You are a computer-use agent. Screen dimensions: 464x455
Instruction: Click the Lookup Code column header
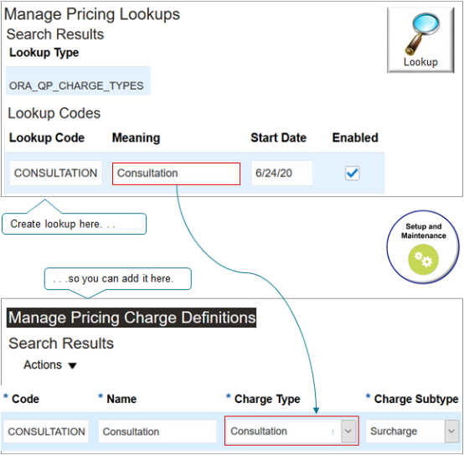coord(47,137)
